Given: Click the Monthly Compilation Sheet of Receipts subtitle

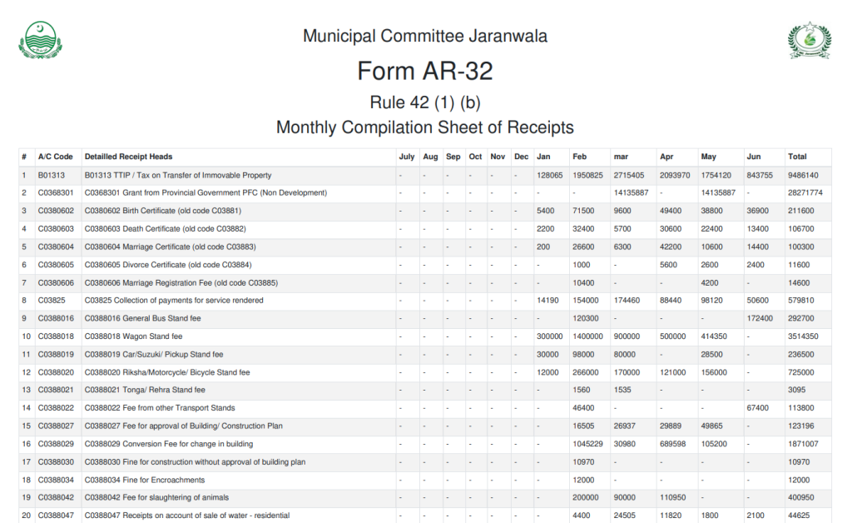Looking at the screenshot, I should click(425, 128).
